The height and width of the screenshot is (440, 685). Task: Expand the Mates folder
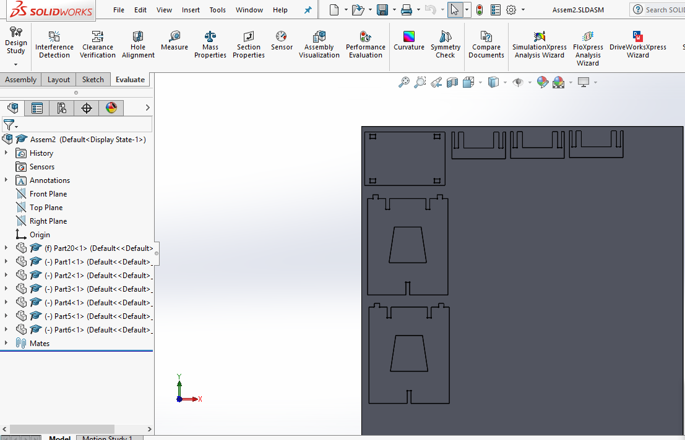pyautogui.click(x=6, y=343)
